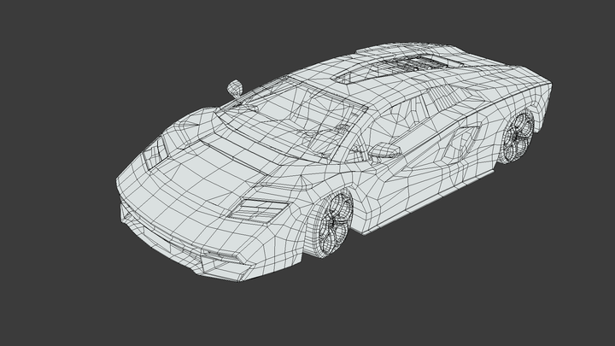Select the car's windshield mesh
Screen dimensions: 615x346
[x=290, y=120]
